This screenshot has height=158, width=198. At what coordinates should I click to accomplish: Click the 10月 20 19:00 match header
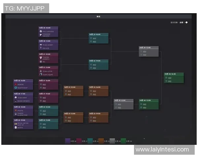pos(23,120)
